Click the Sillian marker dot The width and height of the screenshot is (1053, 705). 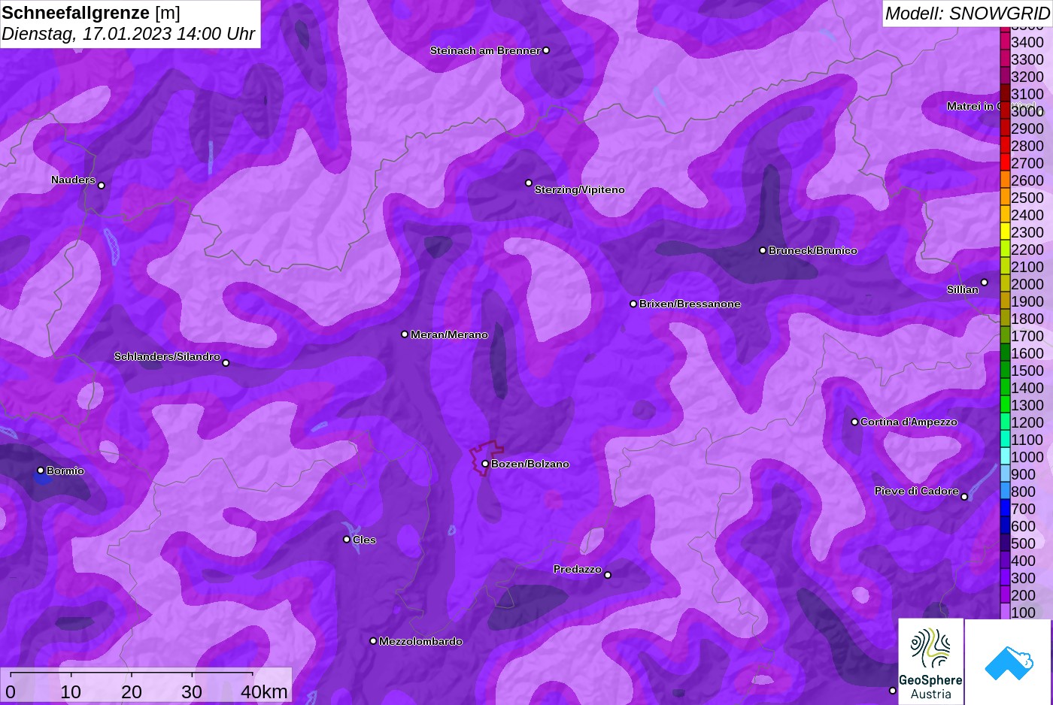click(x=984, y=283)
